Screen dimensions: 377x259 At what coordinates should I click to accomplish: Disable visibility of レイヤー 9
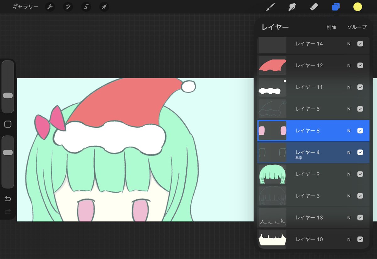click(360, 174)
